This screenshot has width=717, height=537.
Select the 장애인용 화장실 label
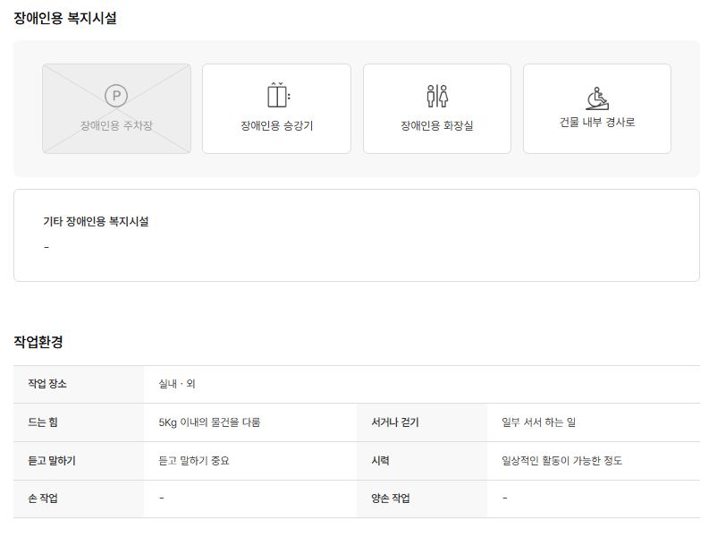pyautogui.click(x=437, y=125)
